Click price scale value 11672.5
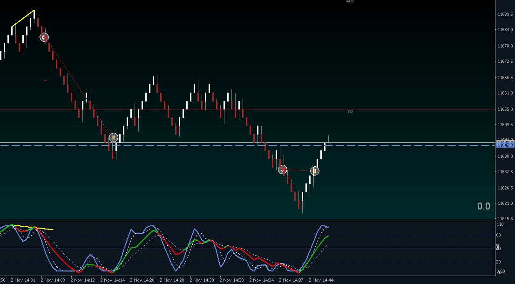Viewport: 515px width, 284px height. pos(506,61)
